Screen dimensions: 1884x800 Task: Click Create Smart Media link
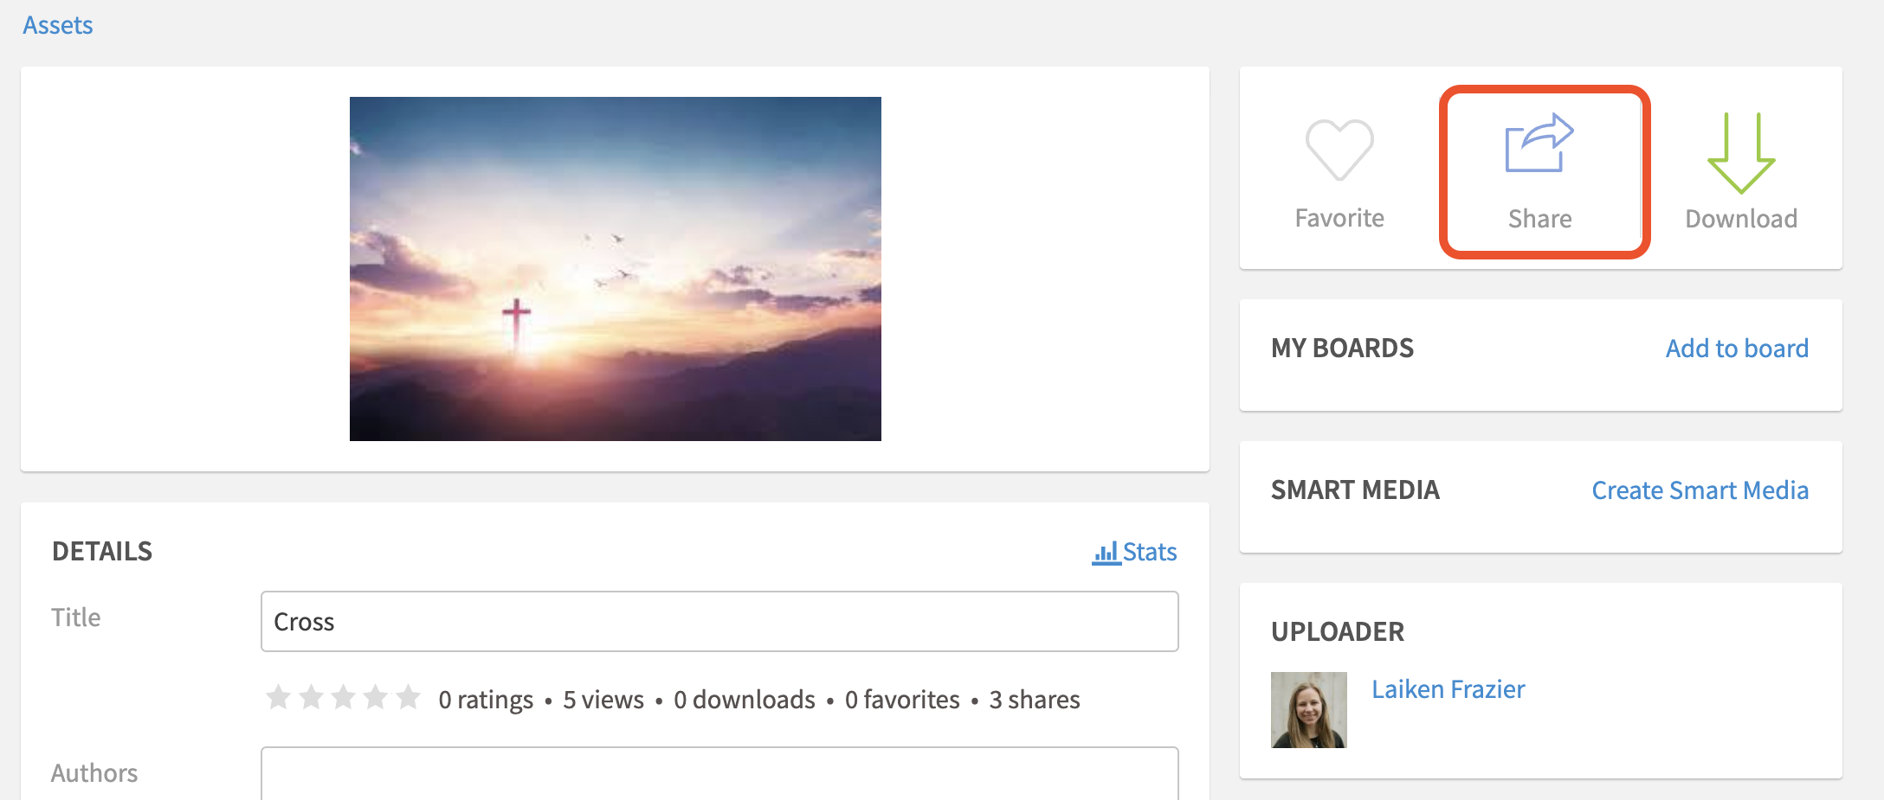(x=1700, y=490)
